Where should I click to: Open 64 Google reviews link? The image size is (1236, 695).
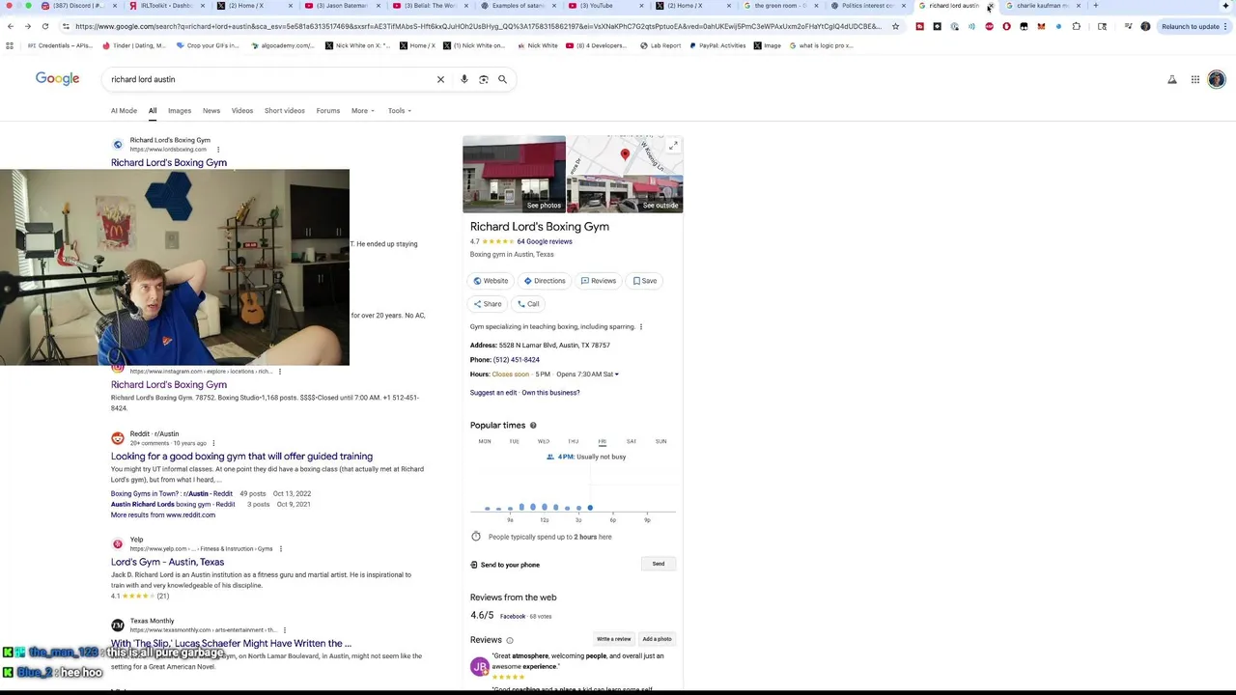tap(545, 241)
